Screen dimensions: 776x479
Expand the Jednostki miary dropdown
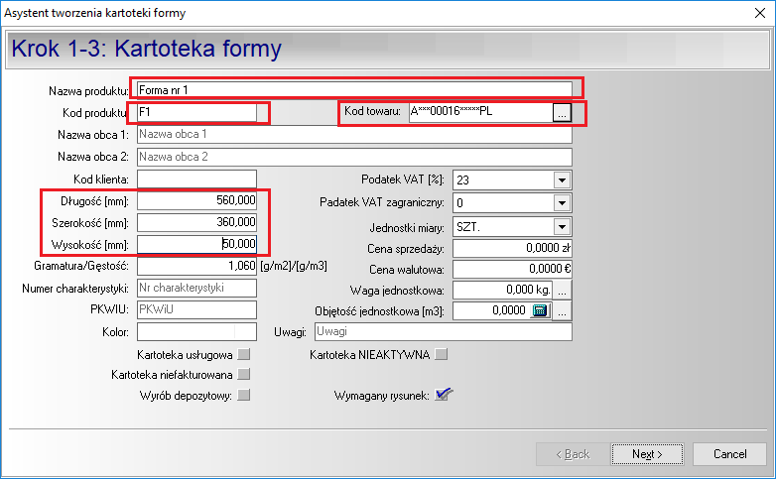coord(562,226)
